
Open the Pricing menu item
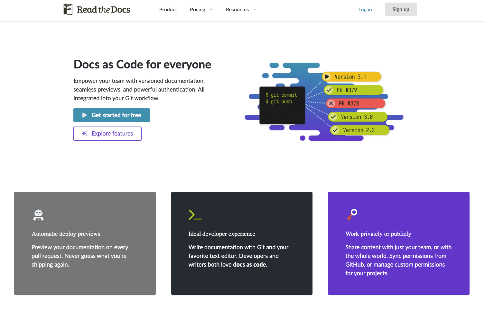coord(197,10)
